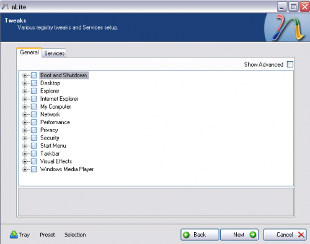Select the General tab

(x=29, y=53)
